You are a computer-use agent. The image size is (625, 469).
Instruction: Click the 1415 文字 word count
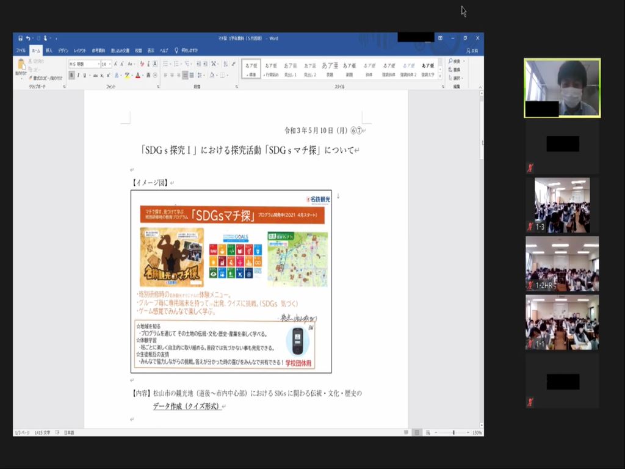click(42, 432)
